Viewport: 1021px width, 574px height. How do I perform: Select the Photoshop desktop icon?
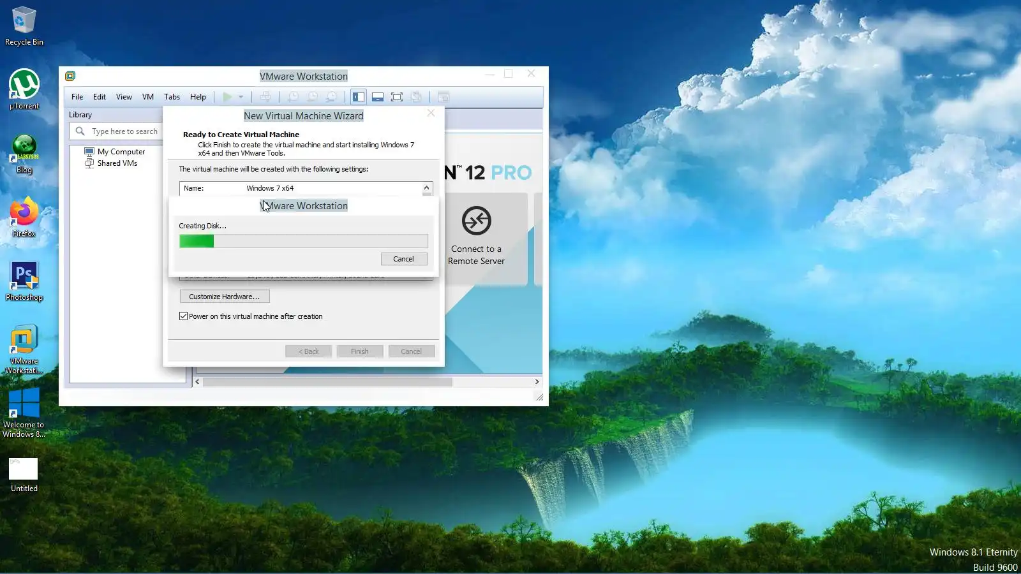(x=24, y=281)
